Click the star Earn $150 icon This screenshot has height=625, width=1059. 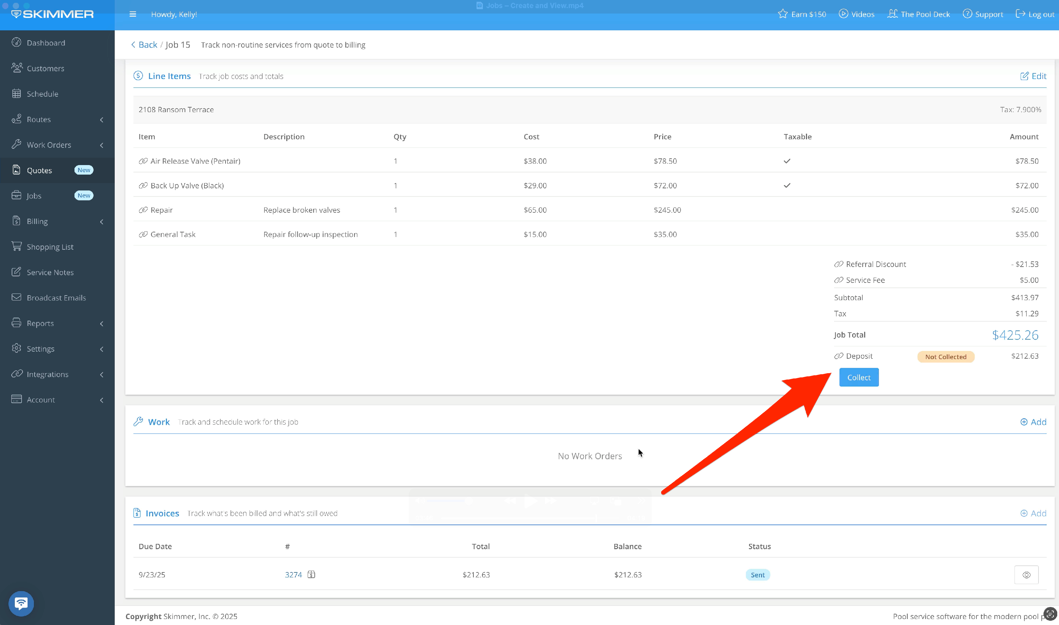click(783, 14)
